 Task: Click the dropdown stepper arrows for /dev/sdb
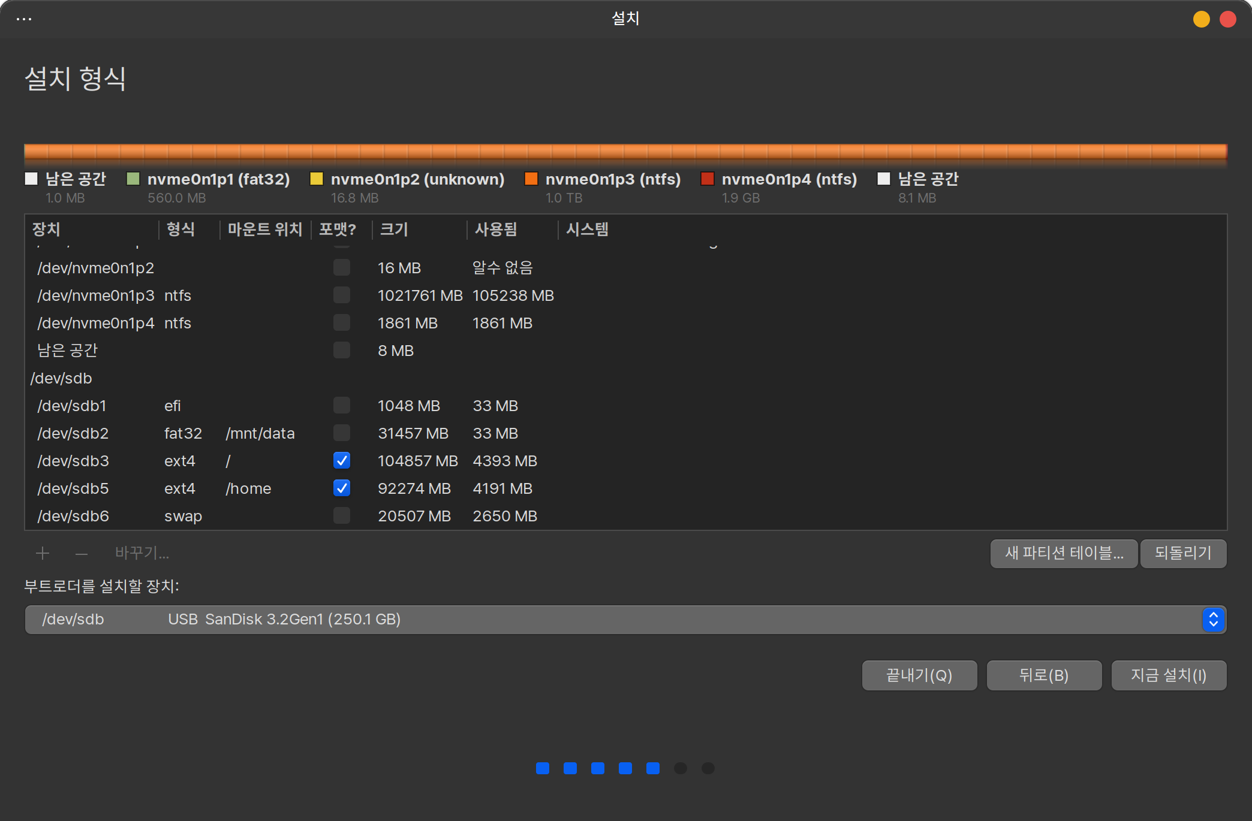tap(1213, 619)
